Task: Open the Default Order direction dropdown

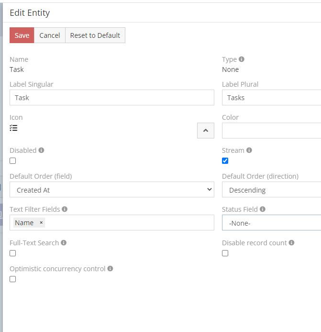Action: pos(271,190)
